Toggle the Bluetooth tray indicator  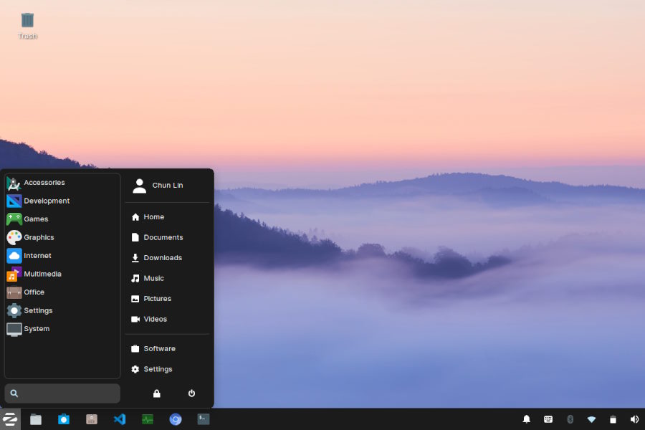click(570, 419)
